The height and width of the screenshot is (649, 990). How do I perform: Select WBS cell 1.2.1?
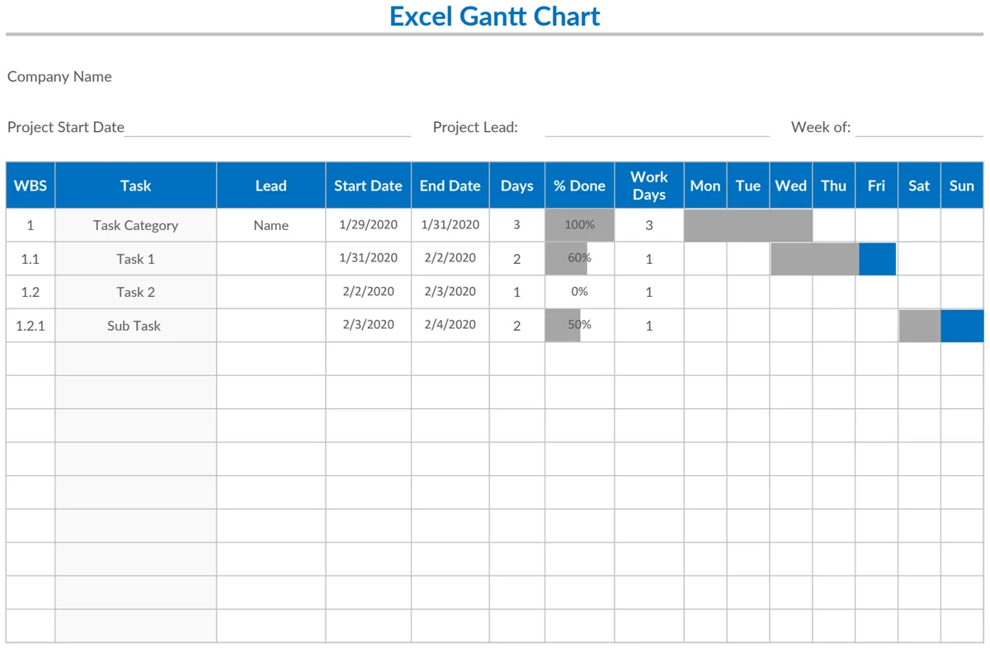coord(31,326)
